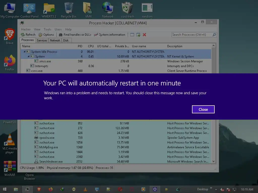
Task: Select the smss.exe process row
Action: click(116, 61)
